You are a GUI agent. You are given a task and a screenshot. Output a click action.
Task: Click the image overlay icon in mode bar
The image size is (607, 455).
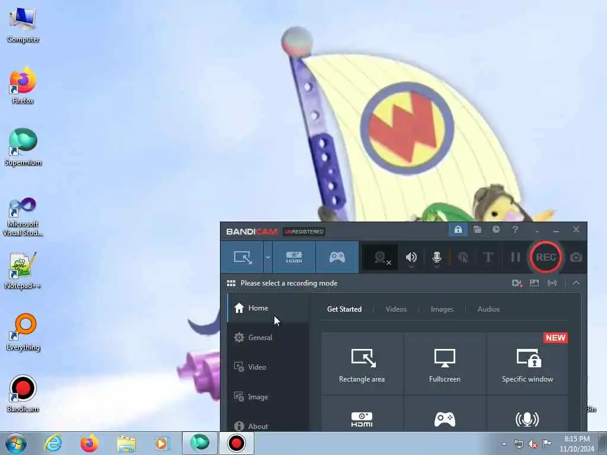click(534, 283)
